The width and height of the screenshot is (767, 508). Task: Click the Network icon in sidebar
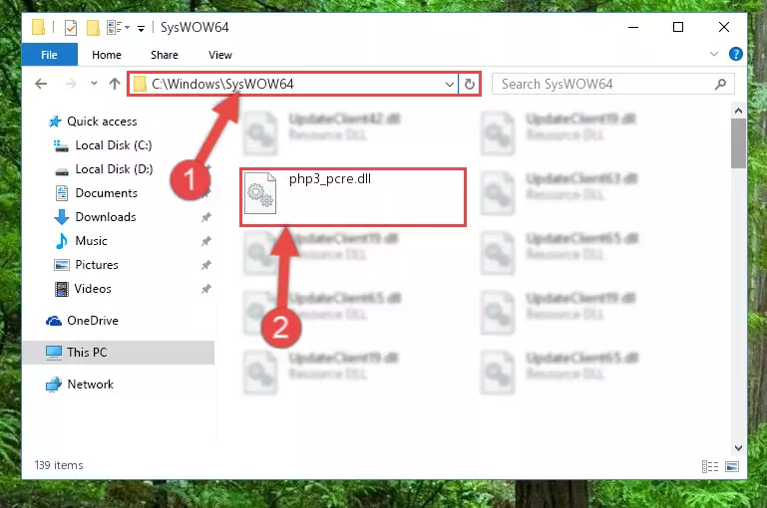54,384
